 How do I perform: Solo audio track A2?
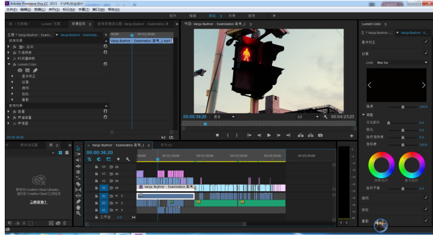click(122, 203)
